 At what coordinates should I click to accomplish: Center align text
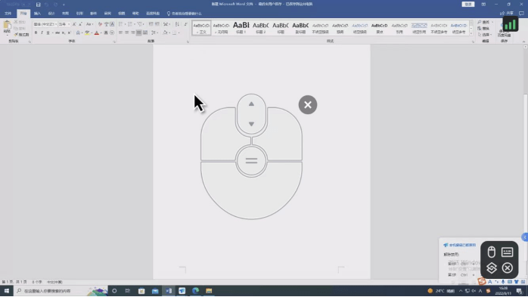(126, 32)
